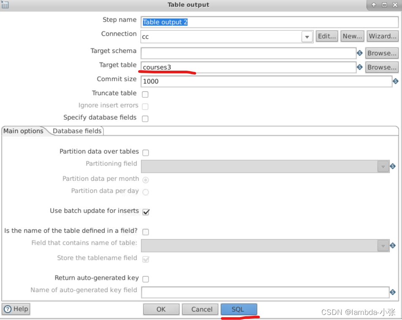The width and height of the screenshot is (402, 320).
Task: Uncheck Use batch update for inserts
Action: coord(146,212)
